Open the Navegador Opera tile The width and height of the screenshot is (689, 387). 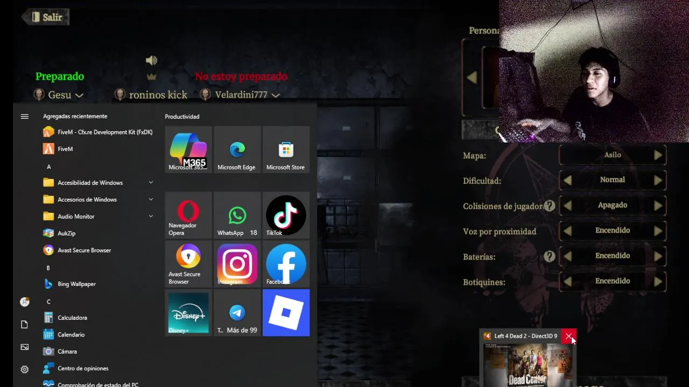(188, 215)
